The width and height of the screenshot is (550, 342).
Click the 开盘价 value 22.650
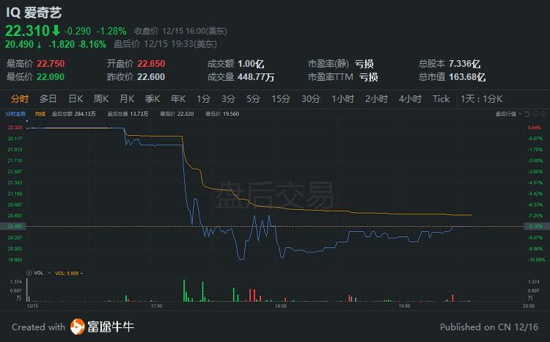tap(151, 64)
